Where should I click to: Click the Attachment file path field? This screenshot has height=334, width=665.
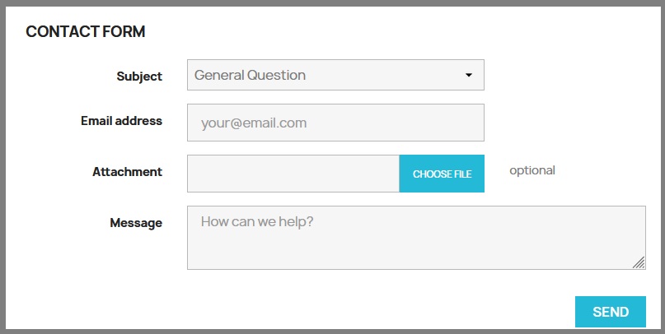click(x=293, y=174)
